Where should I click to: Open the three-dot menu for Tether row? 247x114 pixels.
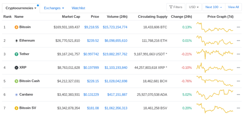point(238,54)
